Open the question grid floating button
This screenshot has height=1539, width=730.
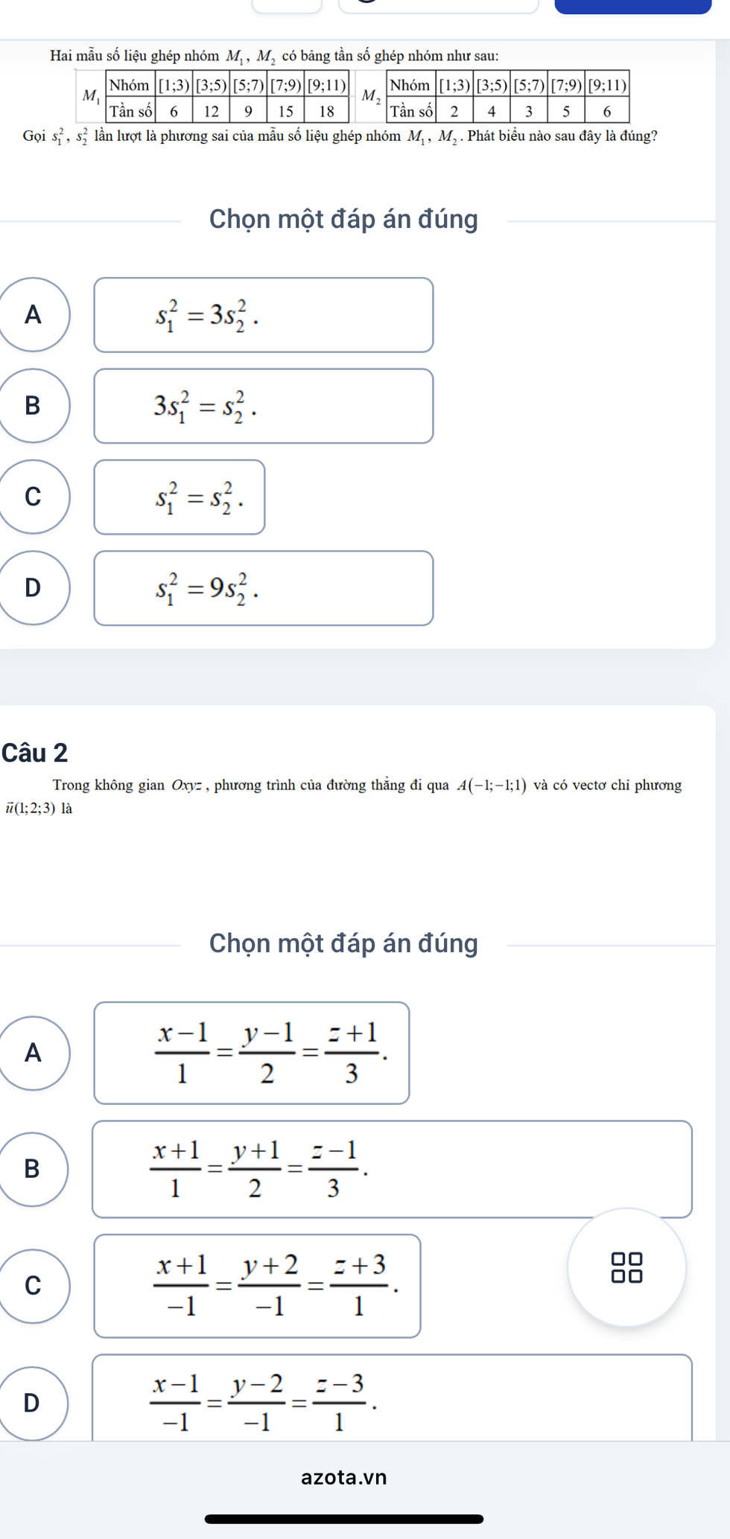626,1267
